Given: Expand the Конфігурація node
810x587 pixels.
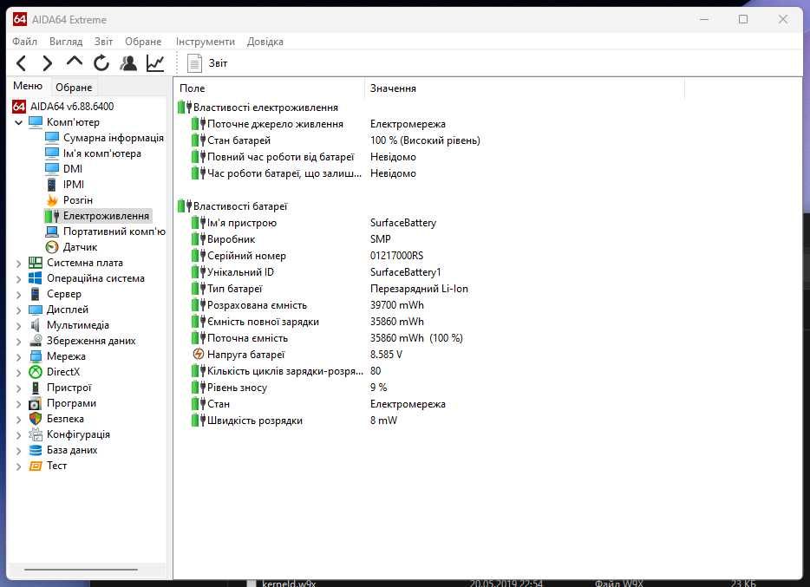Looking at the screenshot, I should click(x=18, y=435).
